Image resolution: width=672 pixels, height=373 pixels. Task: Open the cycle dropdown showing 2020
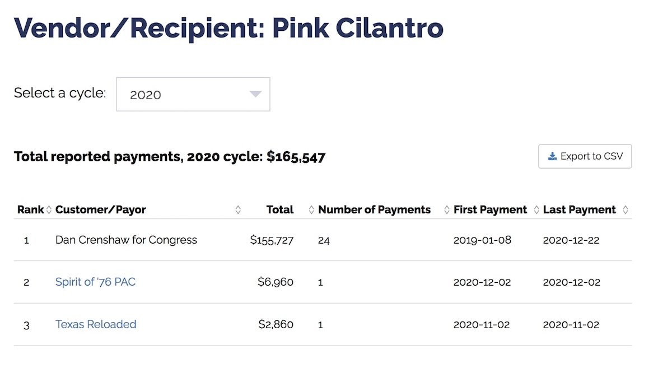(x=193, y=94)
